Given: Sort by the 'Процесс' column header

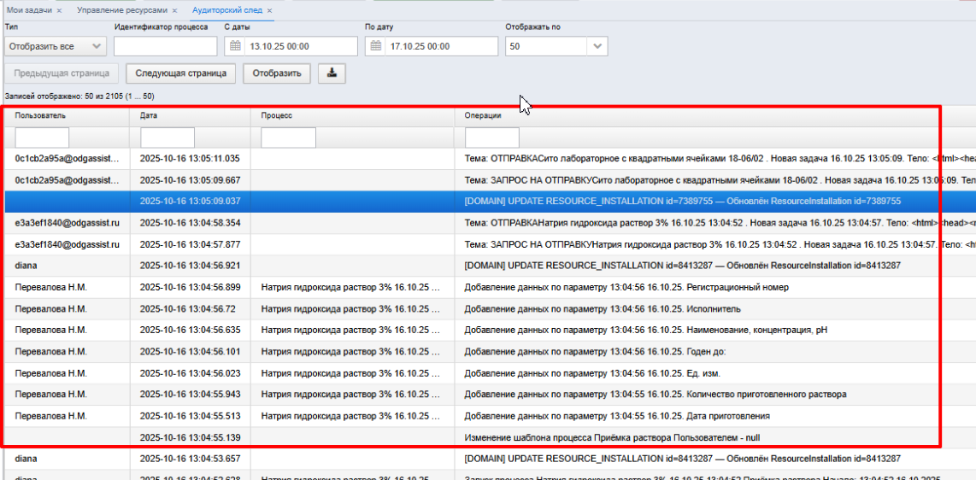Looking at the screenshot, I should (x=276, y=115).
